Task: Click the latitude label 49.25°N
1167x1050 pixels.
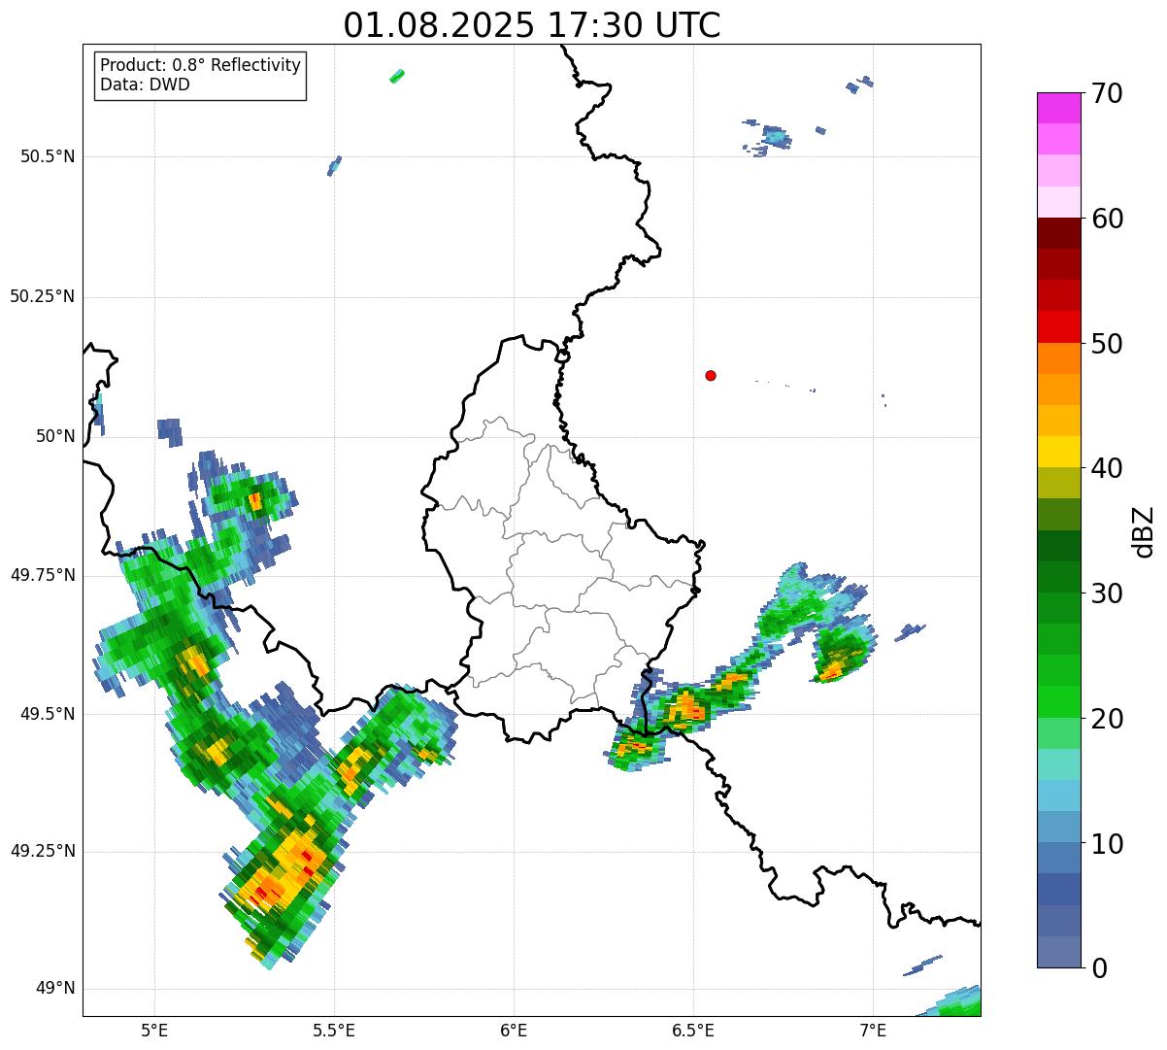Action: [42, 852]
